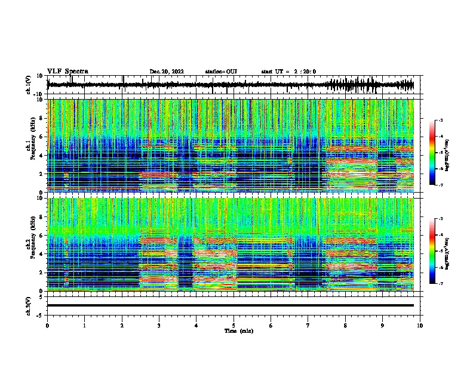Click tick label "4" on the time axis
The image size is (473, 365).
pyautogui.click(x=196, y=326)
